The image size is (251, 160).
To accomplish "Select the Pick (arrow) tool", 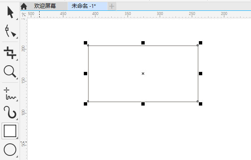I will (10, 12).
